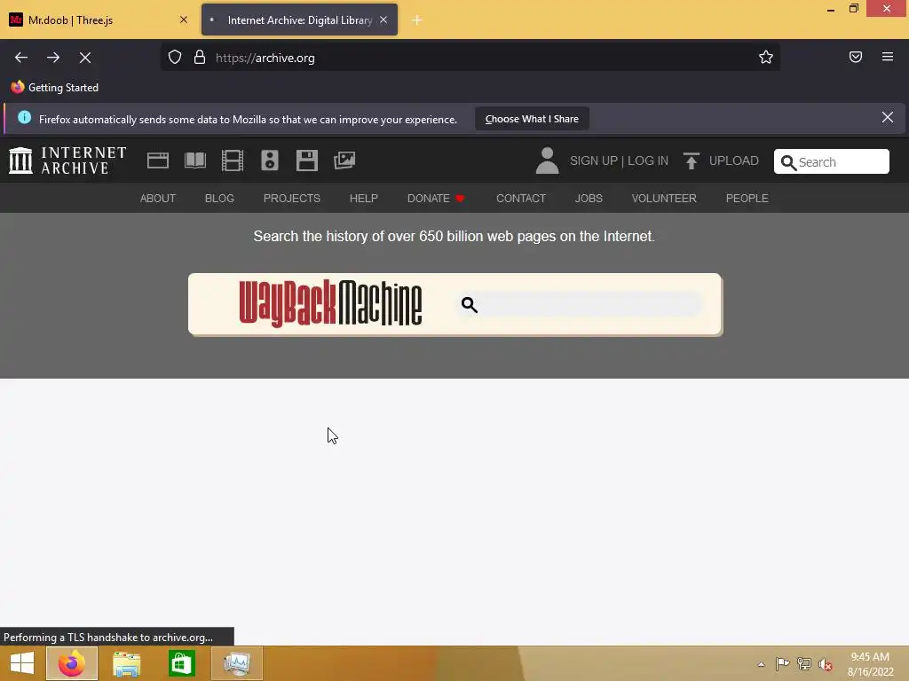The image size is (909, 681).
Task: Open the Texts (book) media icon
Action: tap(194, 160)
